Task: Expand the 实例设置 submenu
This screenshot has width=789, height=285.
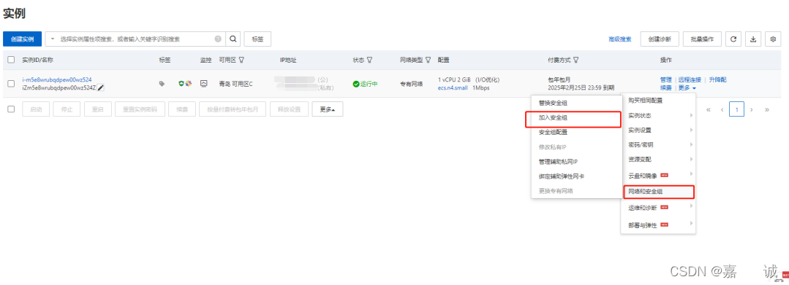Action: point(659,130)
